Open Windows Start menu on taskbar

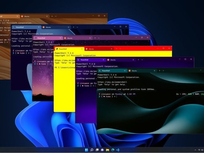click(x=86, y=150)
